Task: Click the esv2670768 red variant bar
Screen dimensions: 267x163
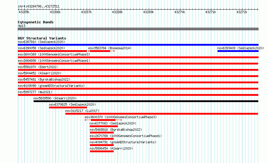Action: pos(102,139)
